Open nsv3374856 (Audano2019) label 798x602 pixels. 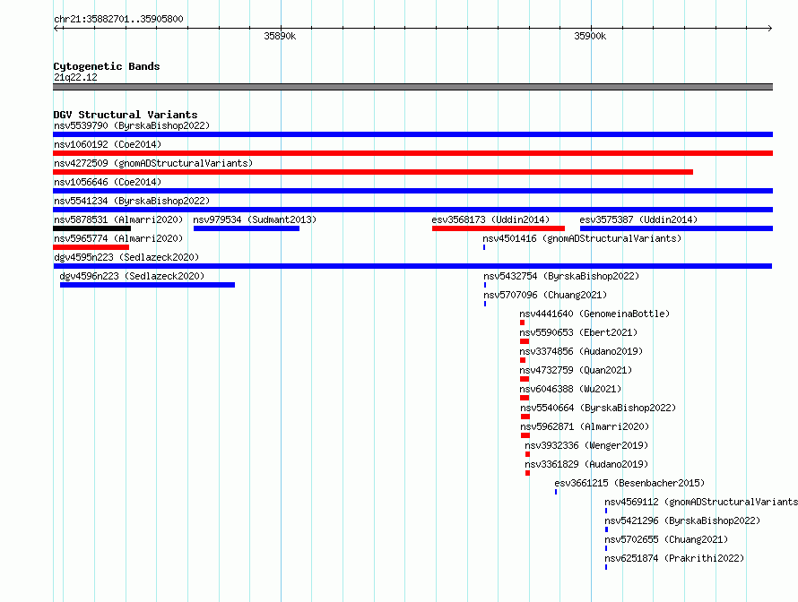click(x=581, y=351)
